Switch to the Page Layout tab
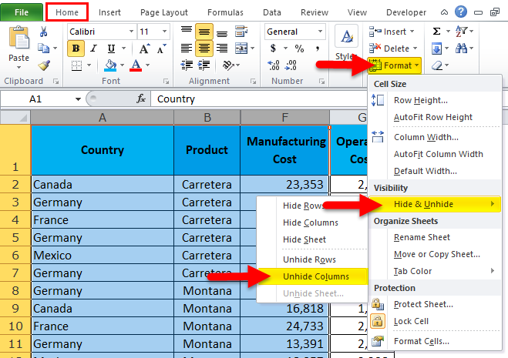This screenshot has height=358, width=508. coord(163,12)
